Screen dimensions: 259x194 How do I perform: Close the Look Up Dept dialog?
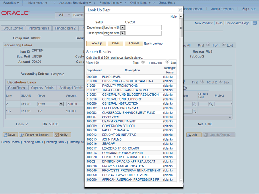pos(180,10)
